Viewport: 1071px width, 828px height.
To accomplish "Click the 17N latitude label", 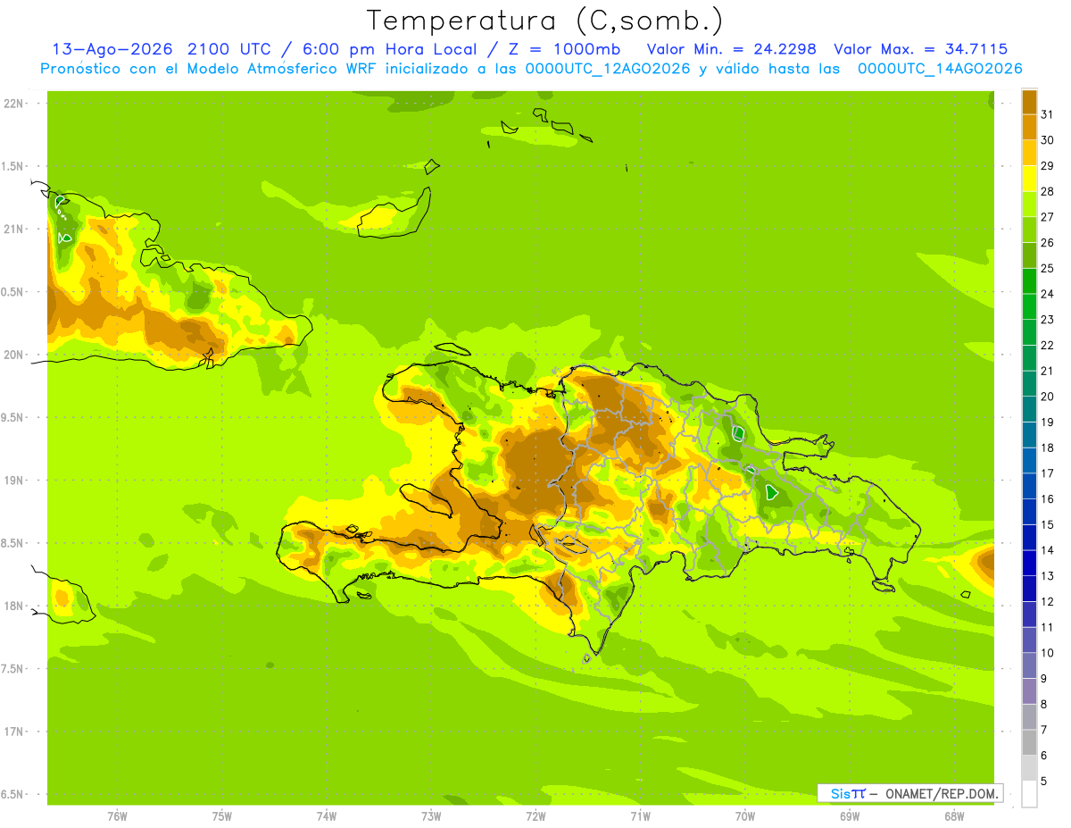I will [12, 732].
